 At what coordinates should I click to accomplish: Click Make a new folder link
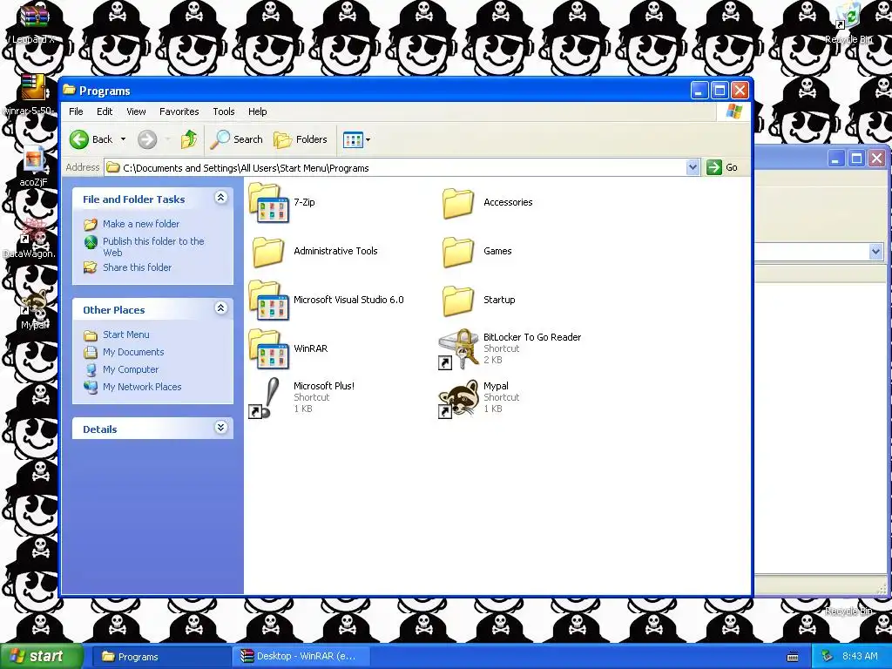[x=141, y=224]
